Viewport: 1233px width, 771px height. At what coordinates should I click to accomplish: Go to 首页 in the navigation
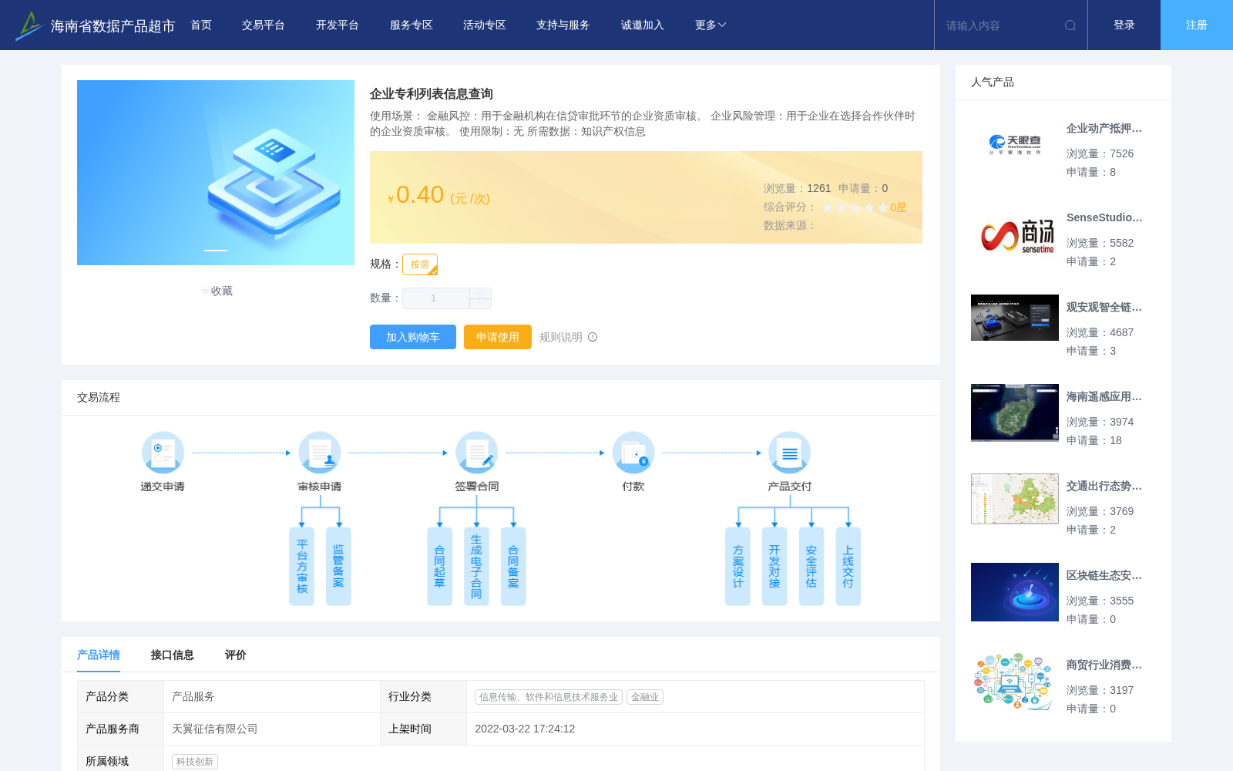pyautogui.click(x=201, y=25)
